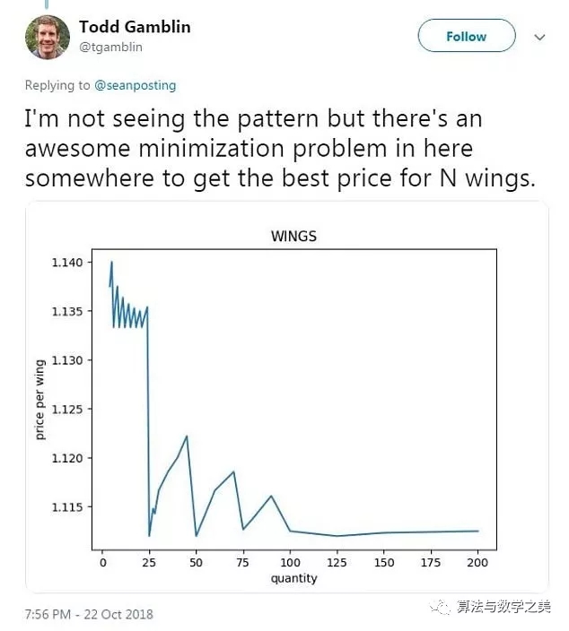The width and height of the screenshot is (569, 631).
Task: Click the Todd Gamblin display name
Action: (135, 27)
